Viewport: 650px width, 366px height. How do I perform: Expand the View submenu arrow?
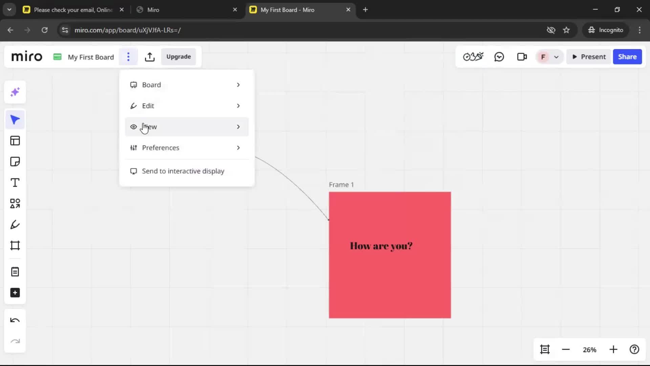[238, 127]
